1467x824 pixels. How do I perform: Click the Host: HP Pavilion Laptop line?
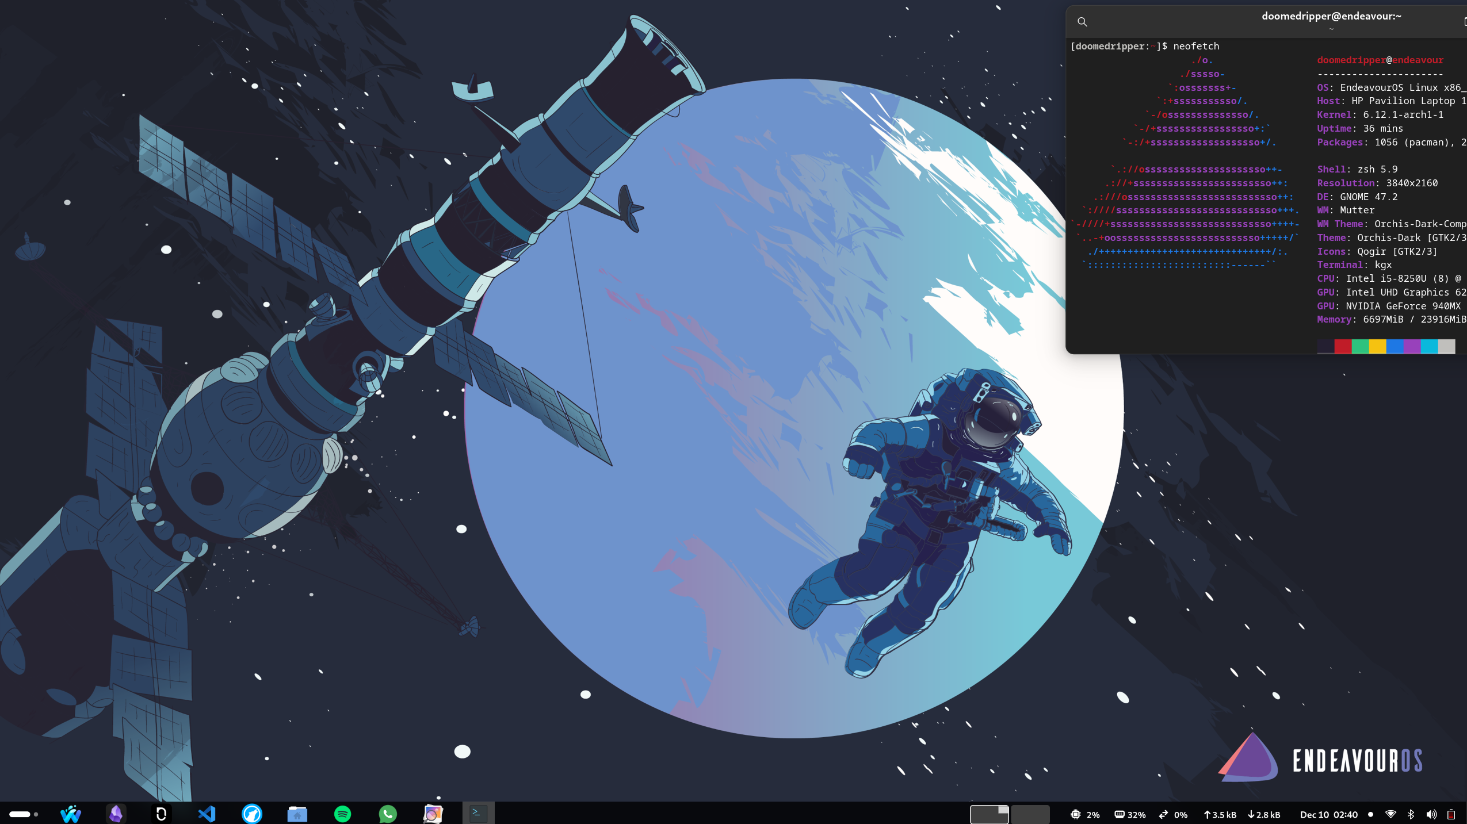[1392, 101]
